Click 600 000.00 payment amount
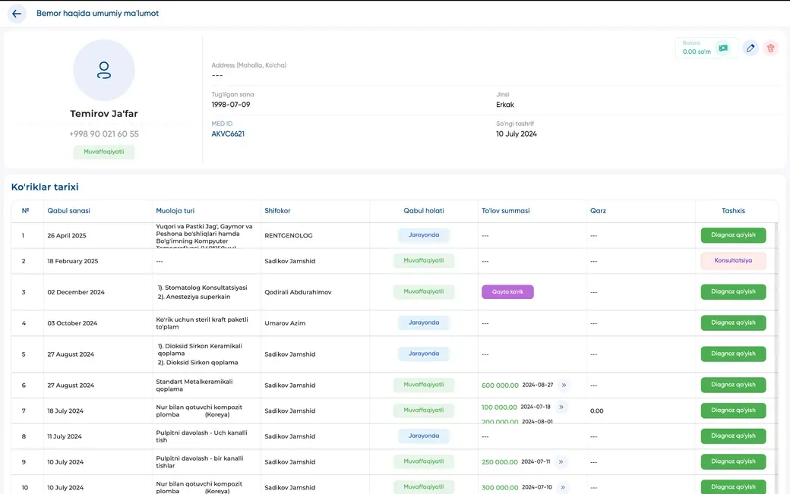Viewport: 790px width, 494px height. point(500,385)
